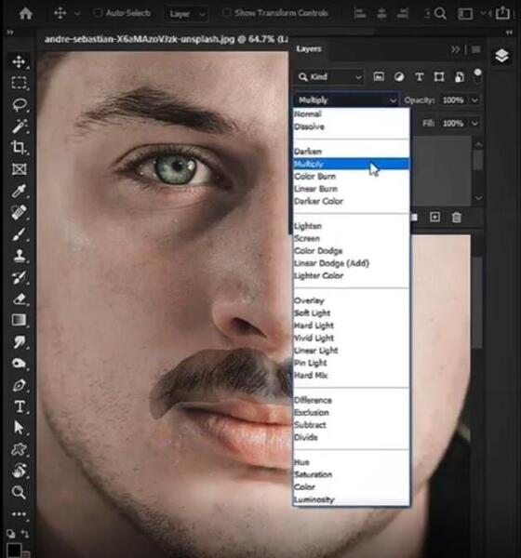Click the foreground color swatch
Image resolution: width=521 pixels, height=558 pixels.
click(14, 550)
